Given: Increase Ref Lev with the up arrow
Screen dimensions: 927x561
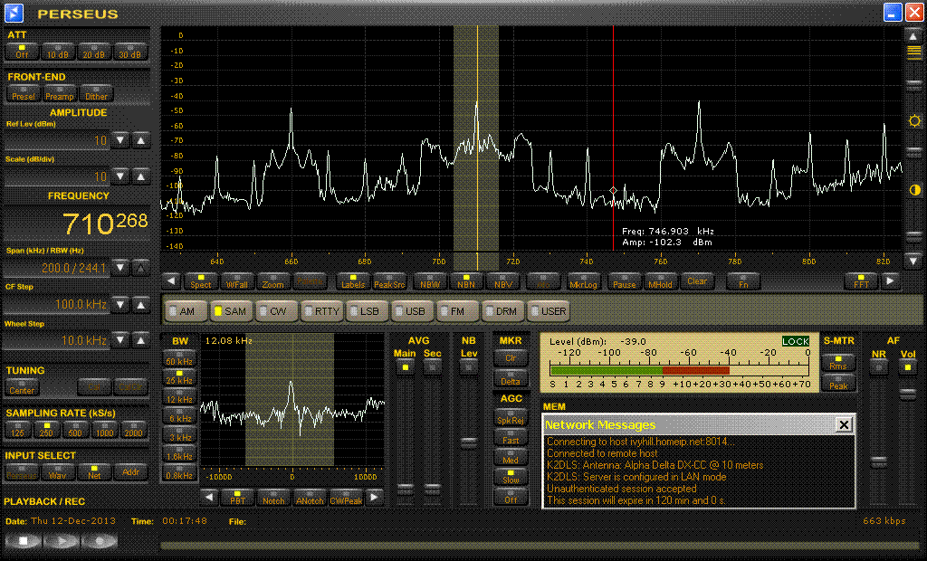Looking at the screenshot, I should click(x=140, y=140).
